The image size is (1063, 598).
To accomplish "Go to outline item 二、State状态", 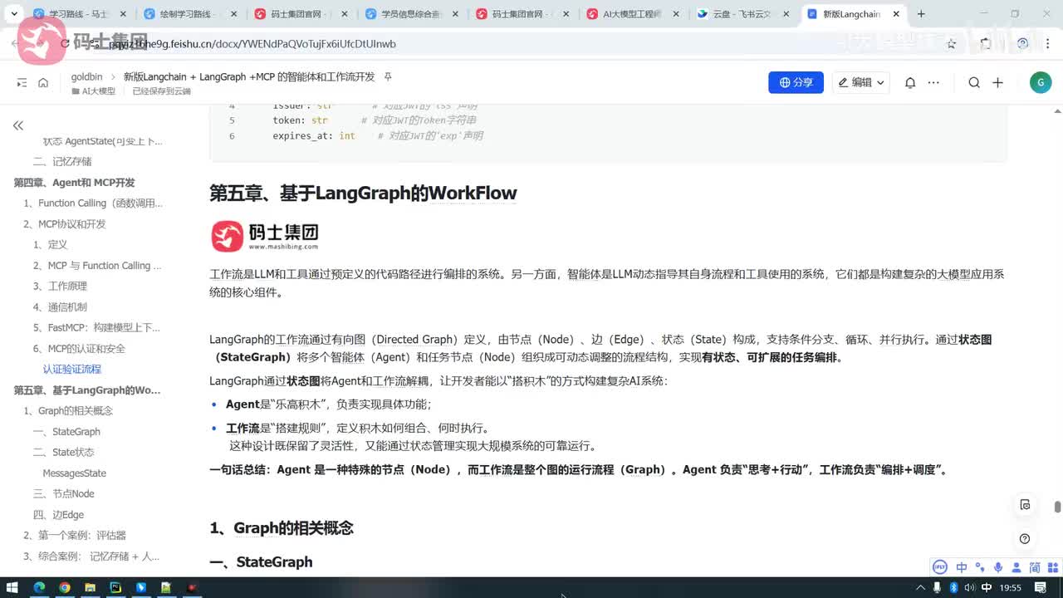I will [64, 453].
